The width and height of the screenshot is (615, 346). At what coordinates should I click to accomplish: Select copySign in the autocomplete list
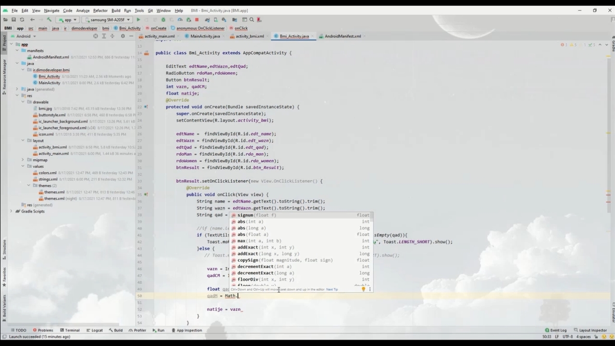(x=247, y=260)
